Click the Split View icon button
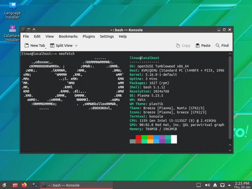Viewport: 252px width, 189px height. (52, 46)
